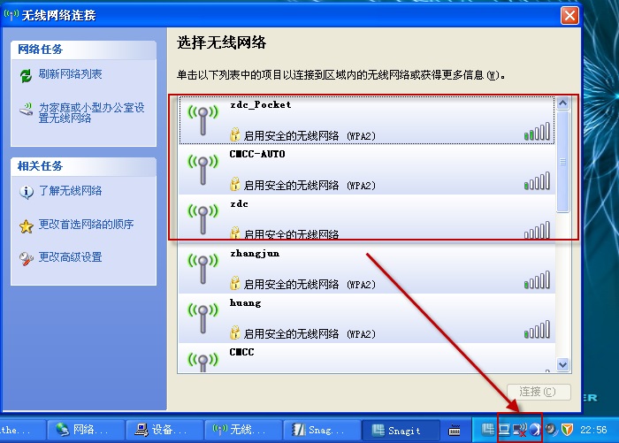Click the Snagit tray icon
This screenshot has height=443, width=619.
pos(488,429)
